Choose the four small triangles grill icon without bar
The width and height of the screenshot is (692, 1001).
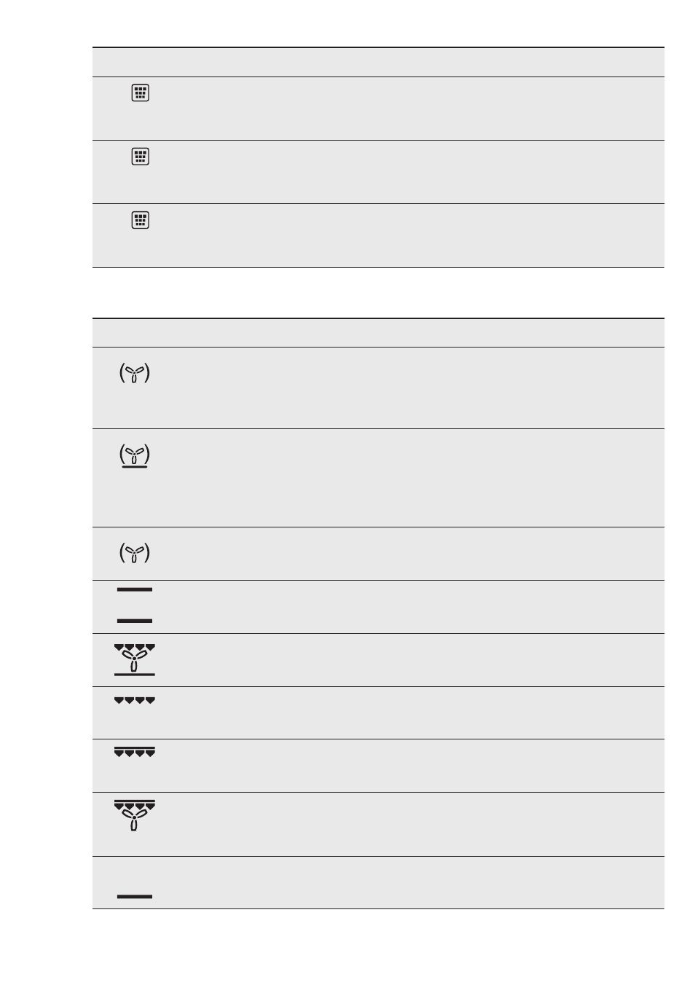click(x=135, y=701)
